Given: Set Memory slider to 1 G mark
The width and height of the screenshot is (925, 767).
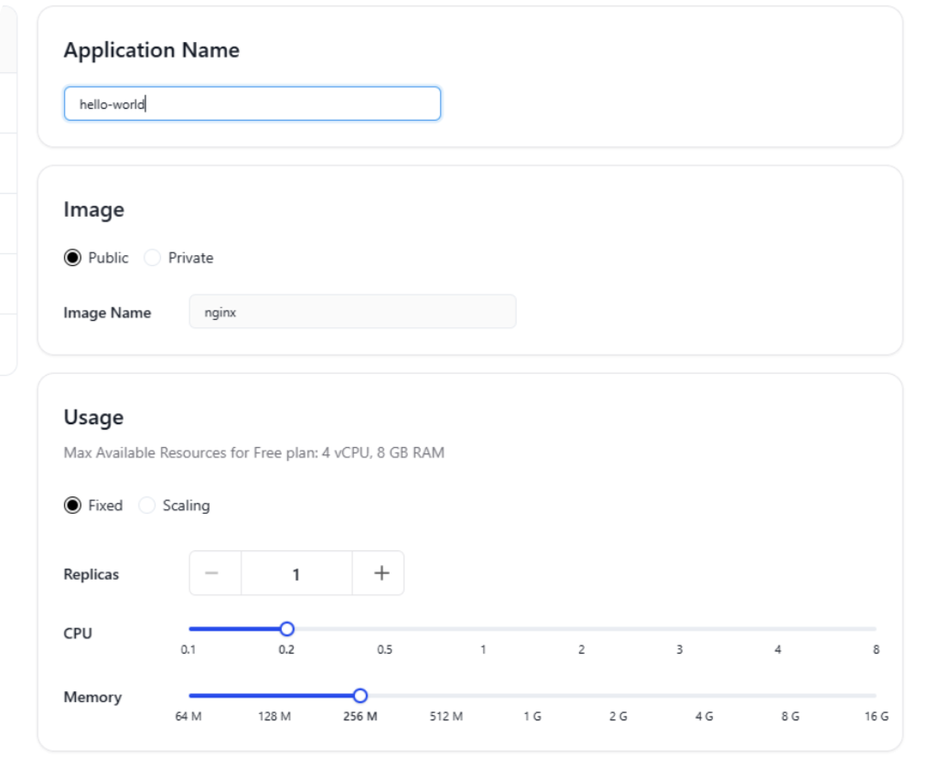Looking at the screenshot, I should pos(532,695).
